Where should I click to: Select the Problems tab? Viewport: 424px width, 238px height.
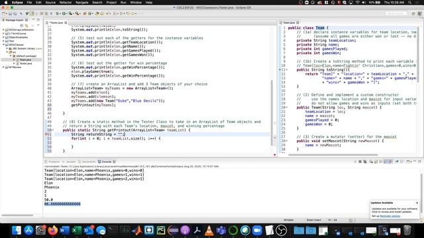pos(52,161)
